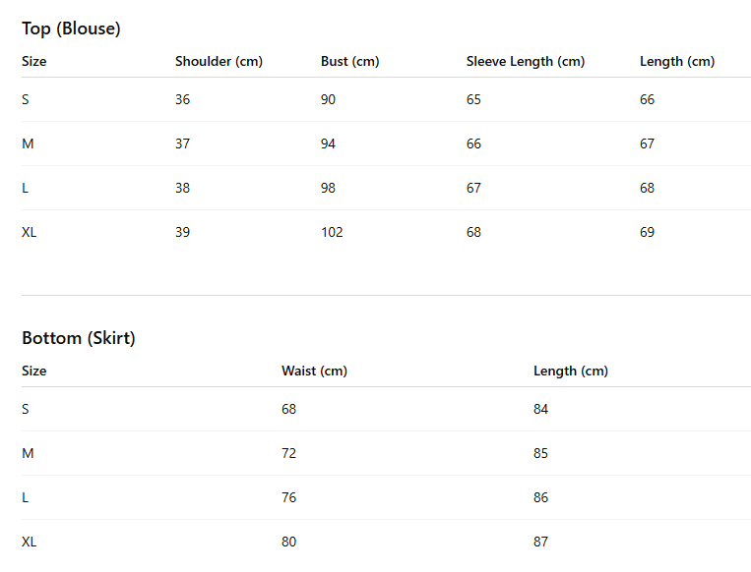
Task: Click the Bottom (Skirt) heading
Action: (79, 338)
